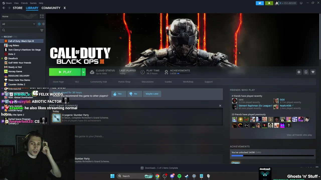
Task: Open the play options arrow beside PLAY
Action: [83, 72]
